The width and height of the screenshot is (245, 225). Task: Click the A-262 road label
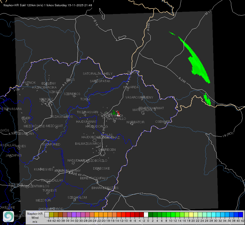(148, 27)
